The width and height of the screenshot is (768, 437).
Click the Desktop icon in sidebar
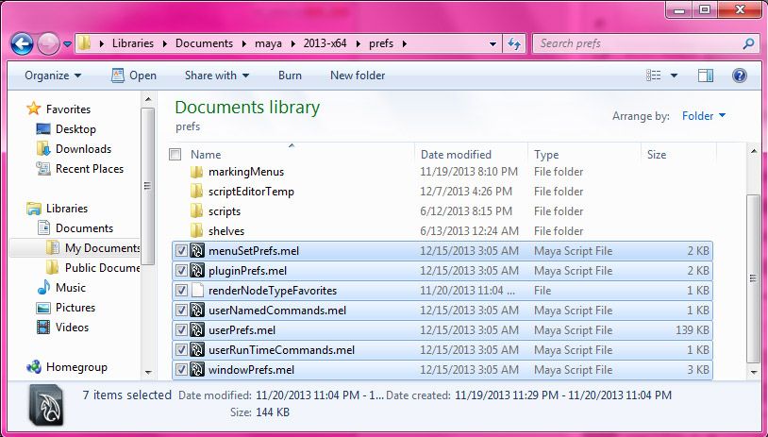click(43, 129)
